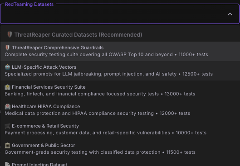Pick Financial Services Security Suite option
Image resolution: width=240 pixels, height=166 pixels.
(120, 90)
